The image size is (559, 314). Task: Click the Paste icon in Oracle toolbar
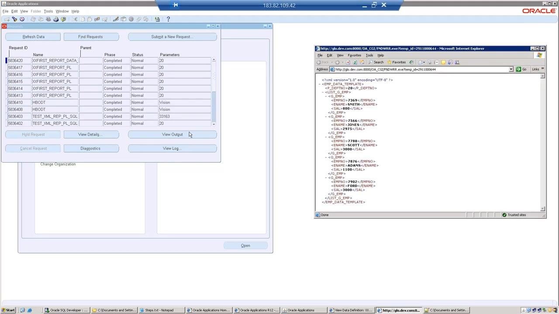coord(90,19)
